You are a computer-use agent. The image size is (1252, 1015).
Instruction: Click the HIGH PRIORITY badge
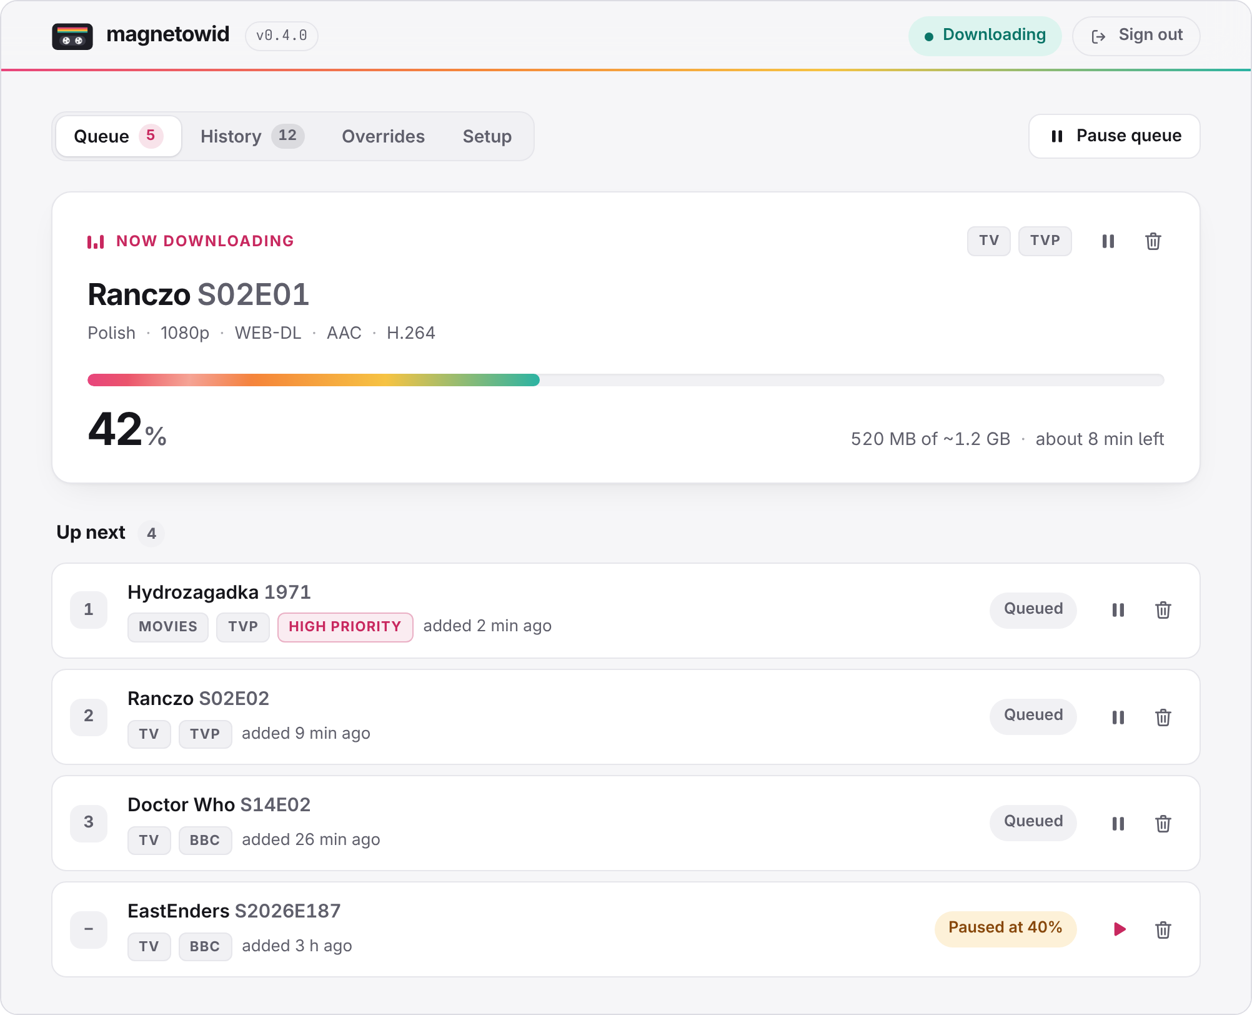(x=345, y=627)
